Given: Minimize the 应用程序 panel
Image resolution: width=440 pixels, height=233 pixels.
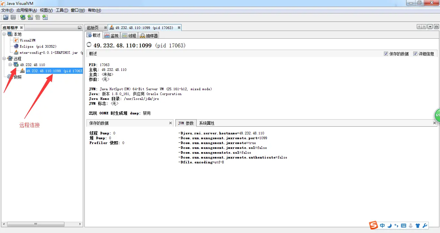Looking at the screenshot, I should click(80, 28).
